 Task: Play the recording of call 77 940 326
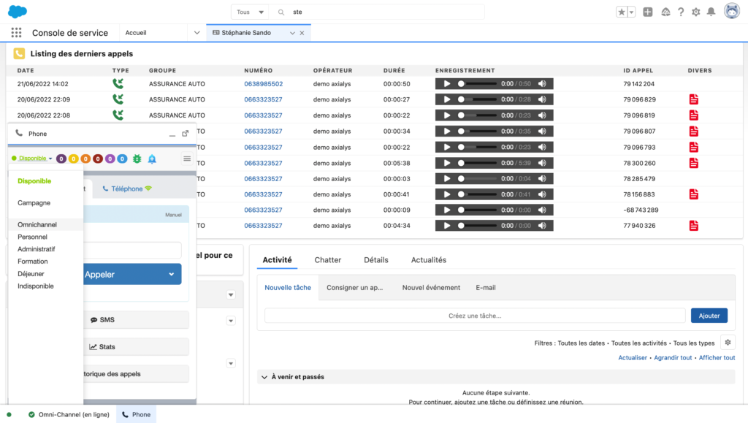point(447,226)
